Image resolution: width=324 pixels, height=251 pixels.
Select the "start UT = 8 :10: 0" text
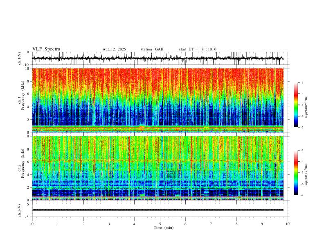click(198, 49)
